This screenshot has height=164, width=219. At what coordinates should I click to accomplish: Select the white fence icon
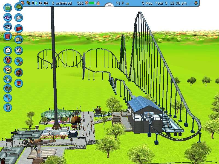coord(19,18)
